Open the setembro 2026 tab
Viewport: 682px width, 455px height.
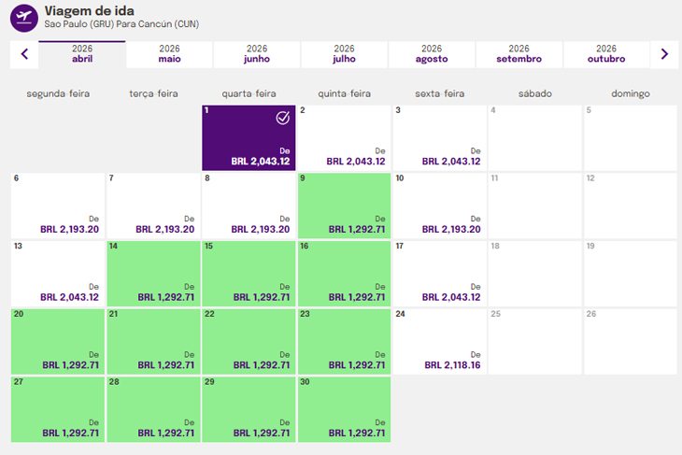519,54
